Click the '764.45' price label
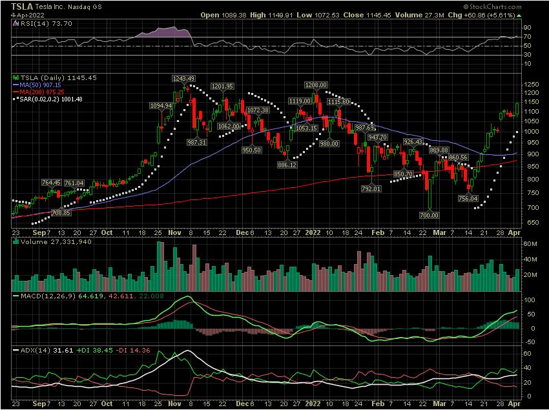This screenshot has width=549, height=410. pyautogui.click(x=51, y=183)
